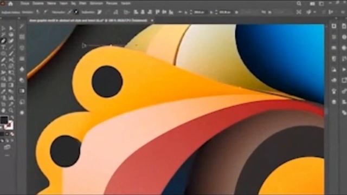Click the dark Fill color swatch
Viewport: 347px width, 195px height.
(4, 120)
